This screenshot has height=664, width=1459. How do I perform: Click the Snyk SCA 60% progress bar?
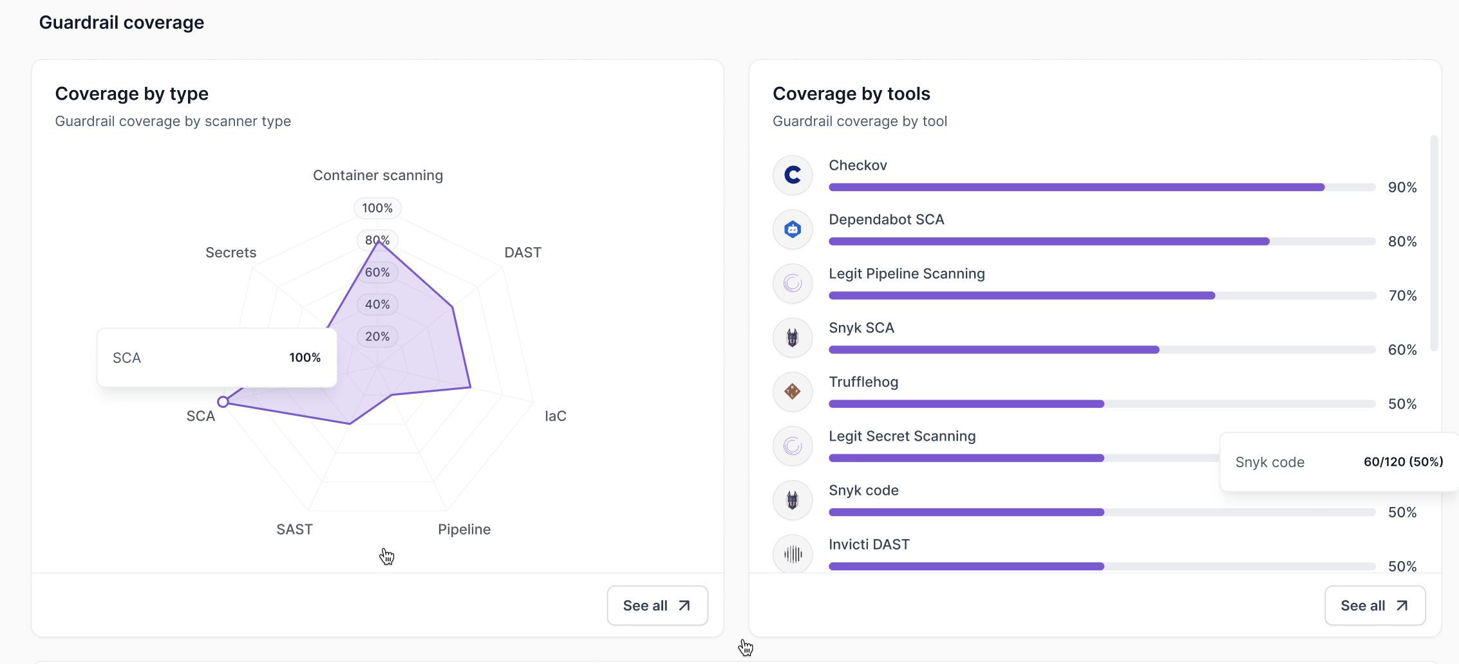tap(1102, 349)
